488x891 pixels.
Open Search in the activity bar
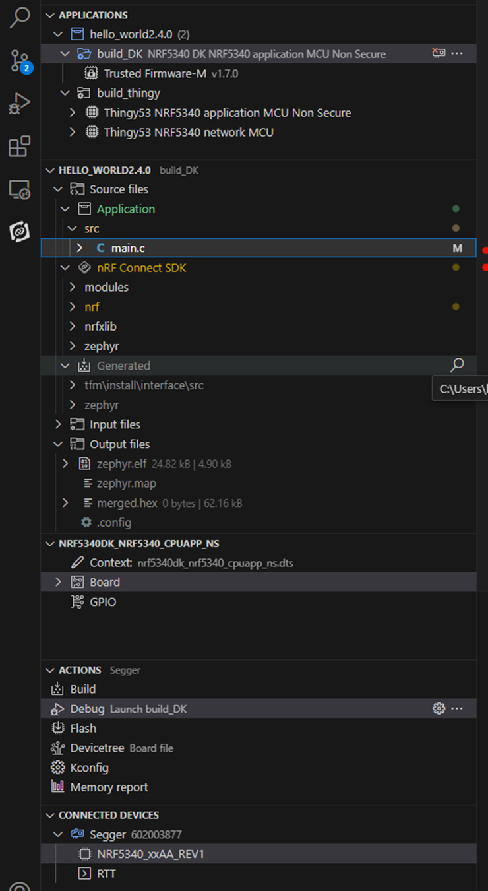point(20,18)
